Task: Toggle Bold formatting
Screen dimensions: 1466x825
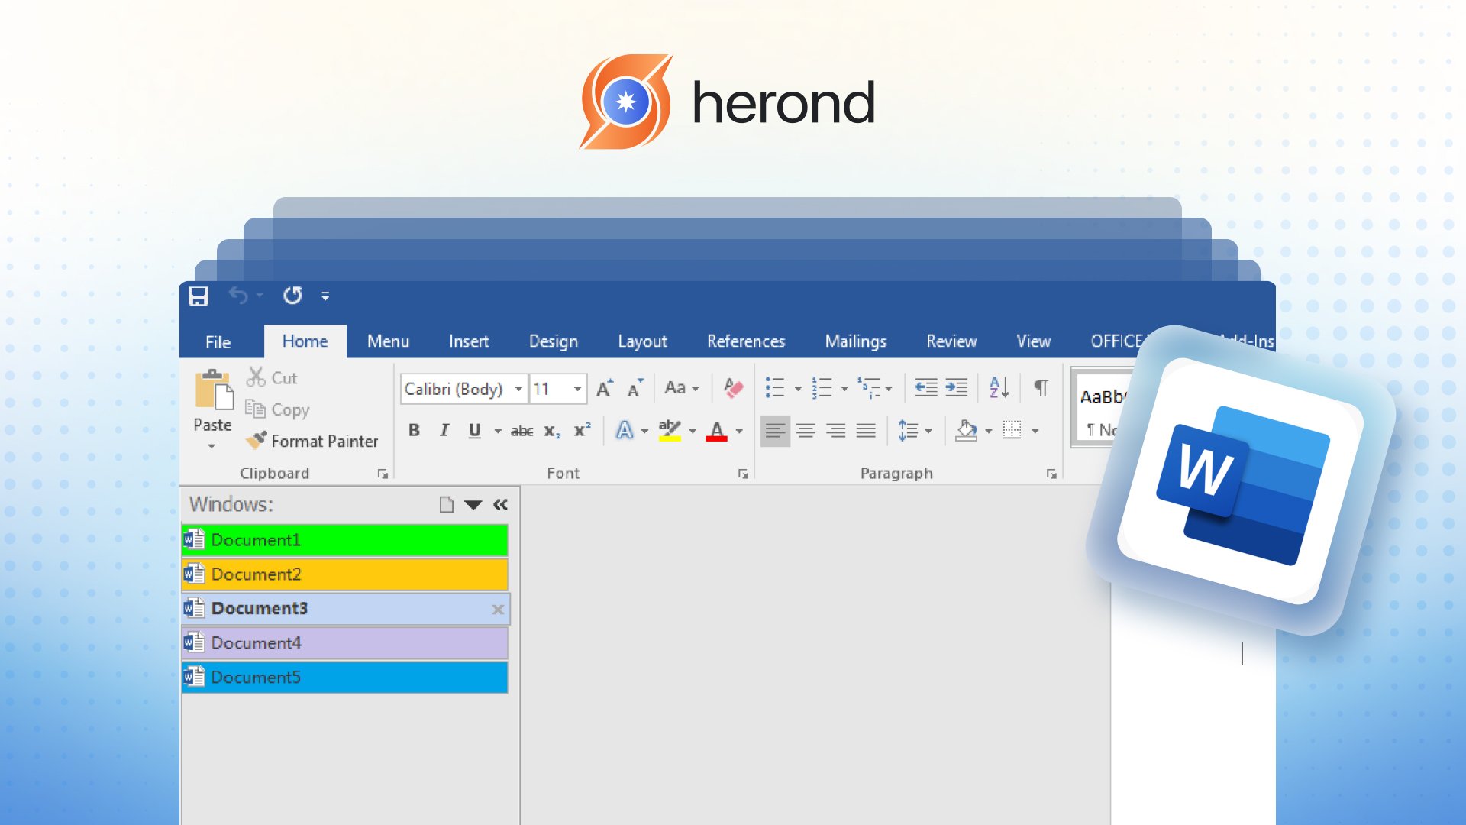Action: (414, 430)
